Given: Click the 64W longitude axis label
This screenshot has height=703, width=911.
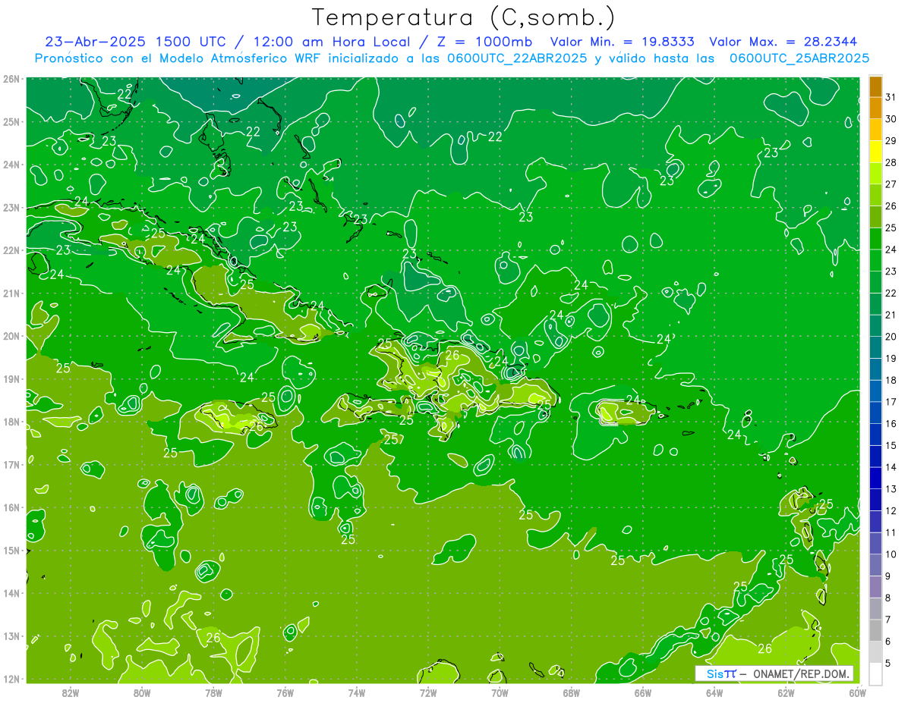Looking at the screenshot, I should pyautogui.click(x=714, y=692).
